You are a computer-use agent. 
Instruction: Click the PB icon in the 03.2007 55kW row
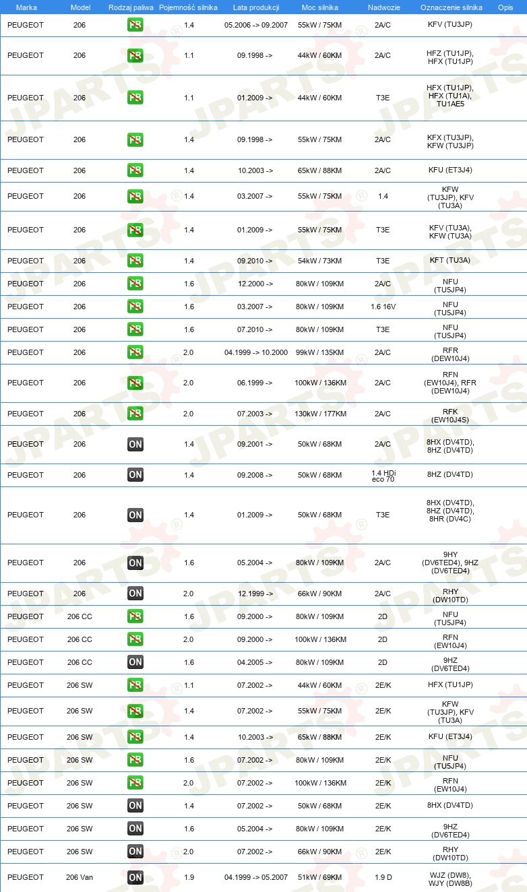pyautogui.click(x=135, y=197)
